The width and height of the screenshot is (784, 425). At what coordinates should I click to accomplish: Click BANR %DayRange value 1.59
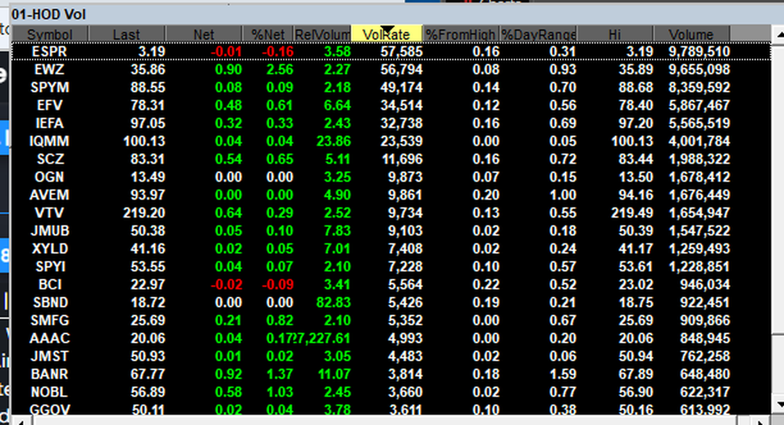(564, 374)
